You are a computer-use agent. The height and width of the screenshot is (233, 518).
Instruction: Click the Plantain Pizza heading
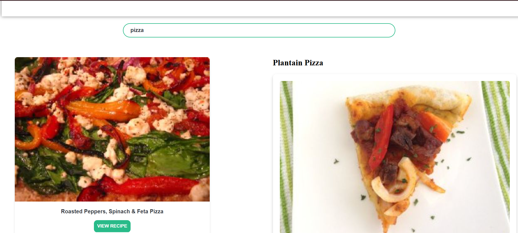click(x=298, y=63)
